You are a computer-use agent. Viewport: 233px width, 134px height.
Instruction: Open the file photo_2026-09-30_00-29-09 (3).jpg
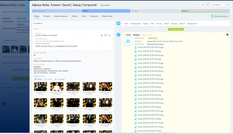(150, 115)
